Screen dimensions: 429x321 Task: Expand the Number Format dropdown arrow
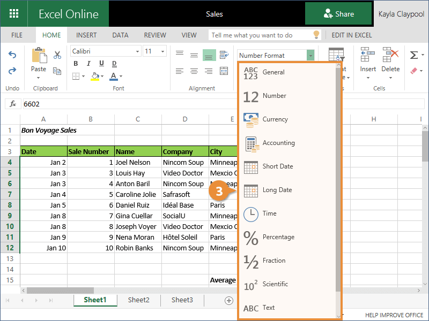(310, 56)
